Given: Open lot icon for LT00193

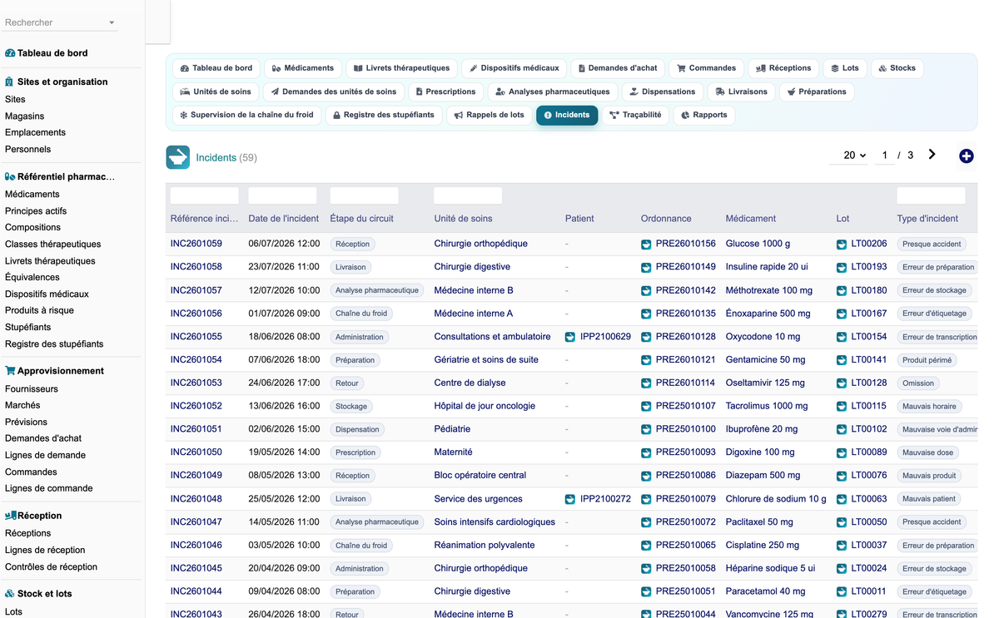Looking at the screenshot, I should (842, 267).
